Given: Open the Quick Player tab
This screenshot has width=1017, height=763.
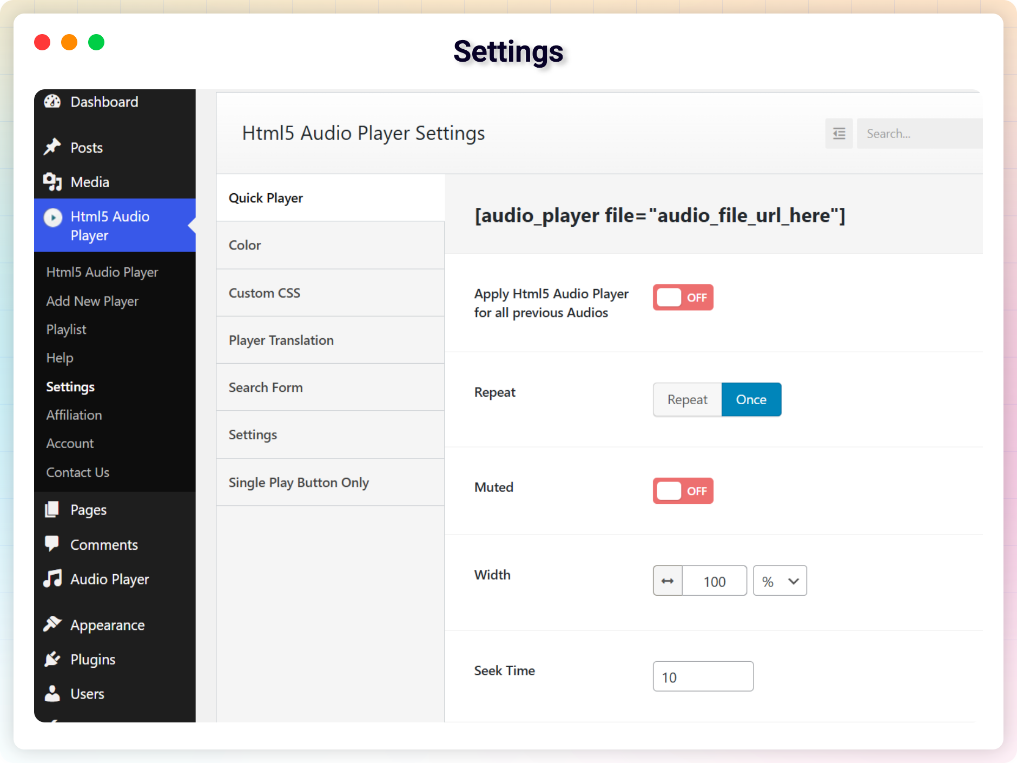Looking at the screenshot, I should coord(331,198).
